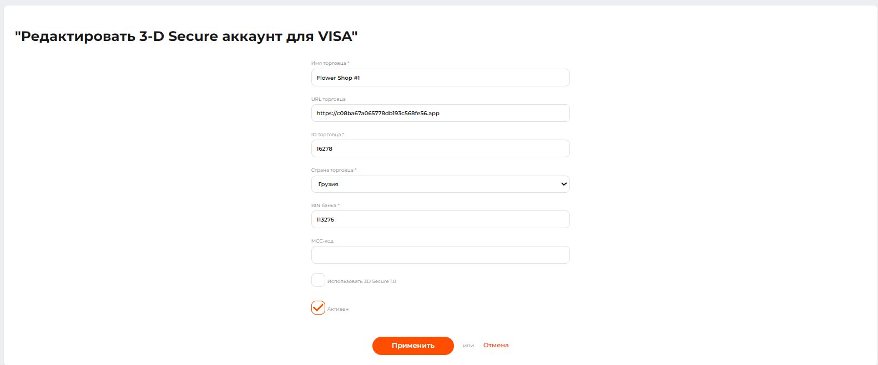Click the MCC-код label text
878x365 pixels.
pos(322,241)
